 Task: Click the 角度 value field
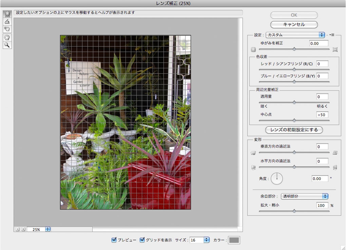[320, 179]
